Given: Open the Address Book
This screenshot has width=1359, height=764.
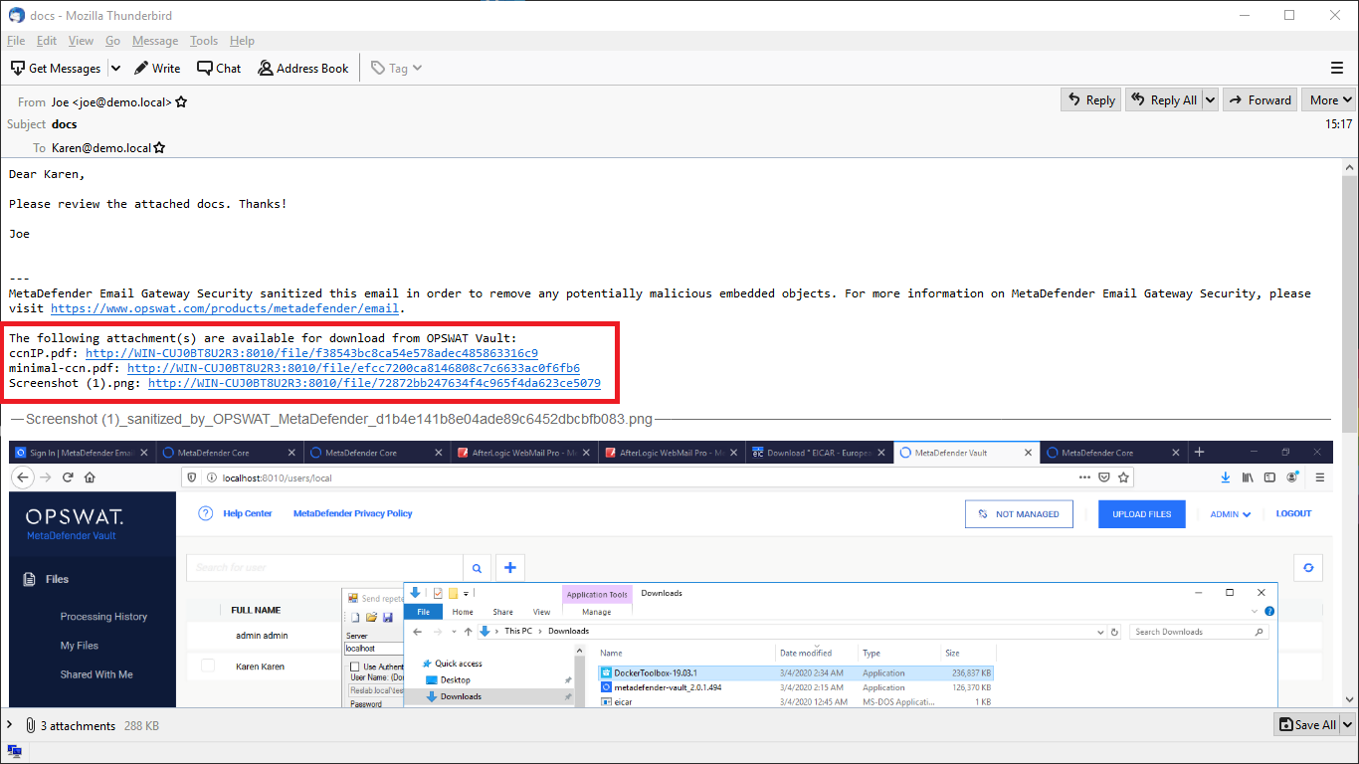Looking at the screenshot, I should point(303,69).
